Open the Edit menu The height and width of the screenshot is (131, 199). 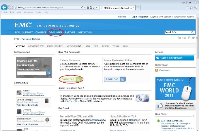pyautogui.click(x=12, y=12)
